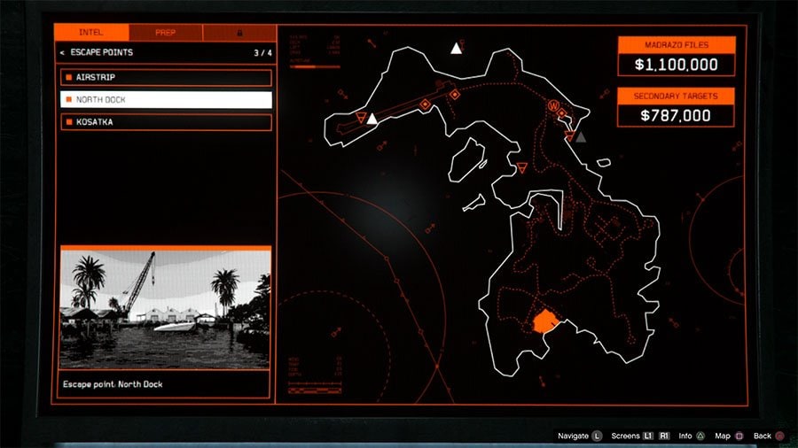Click the SECONDARY TARGETS header label
The image size is (798, 448).
click(676, 96)
